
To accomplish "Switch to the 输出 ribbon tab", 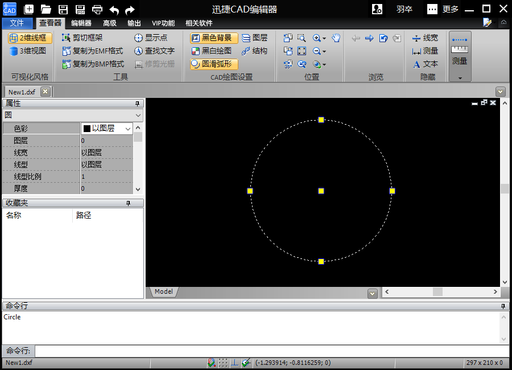I will pyautogui.click(x=134, y=23).
